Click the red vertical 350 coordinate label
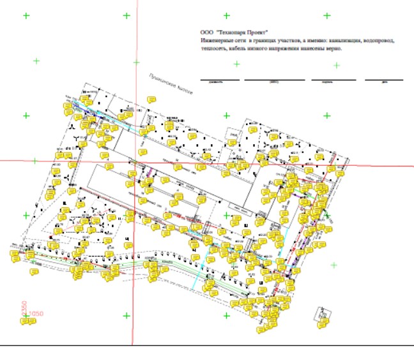This screenshot has height=347, width=414. [25, 307]
